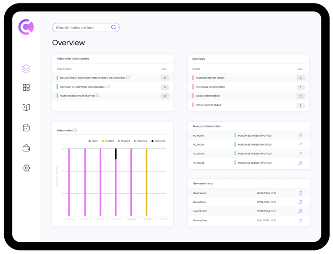Toggle the Open series in chart legend
Screen dimensions: 333x254
click(x=93, y=141)
